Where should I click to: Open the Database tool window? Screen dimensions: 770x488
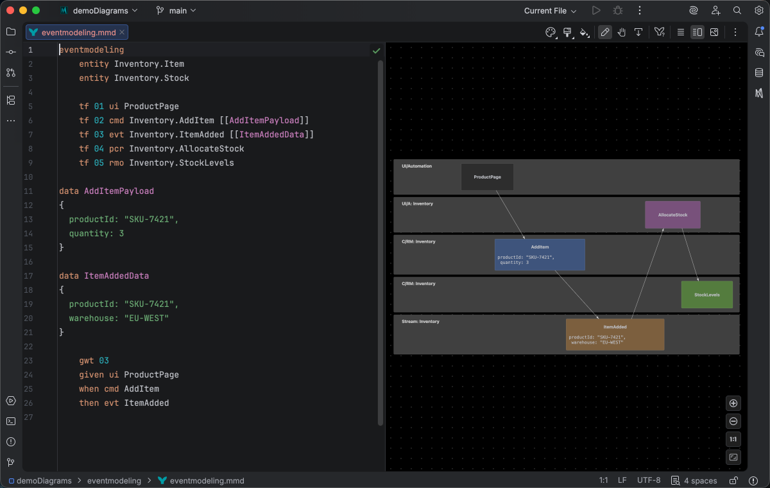759,73
